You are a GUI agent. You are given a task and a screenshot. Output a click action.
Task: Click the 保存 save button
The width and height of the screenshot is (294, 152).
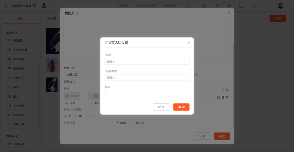click(278, 18)
